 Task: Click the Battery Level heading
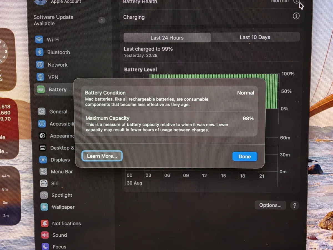(x=140, y=69)
